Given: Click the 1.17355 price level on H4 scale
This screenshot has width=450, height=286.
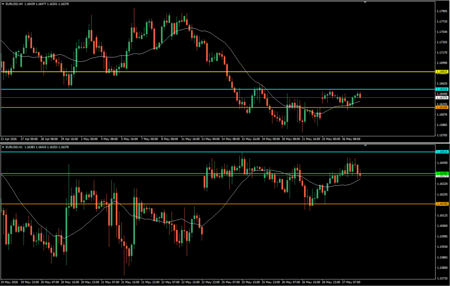Looking at the screenshot, I should pyautogui.click(x=443, y=42).
